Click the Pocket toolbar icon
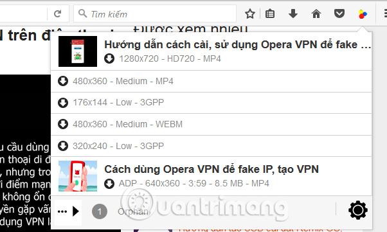The height and width of the screenshot is (232, 387). pyautogui.click(x=339, y=13)
